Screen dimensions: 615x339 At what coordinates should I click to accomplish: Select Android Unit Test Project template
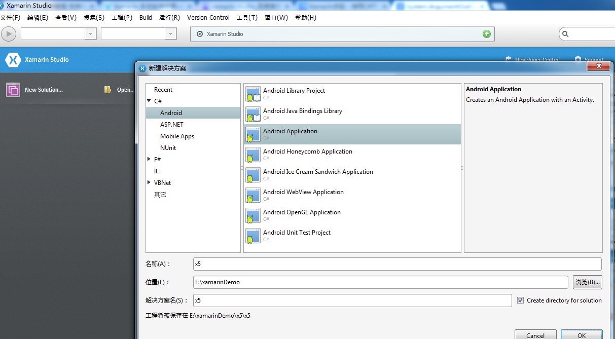(x=352, y=236)
